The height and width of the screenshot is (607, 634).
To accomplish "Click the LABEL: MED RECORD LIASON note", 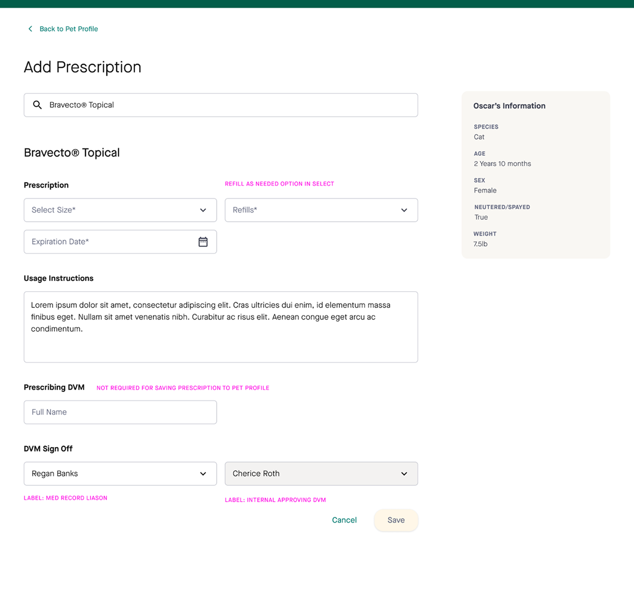I will click(x=66, y=498).
